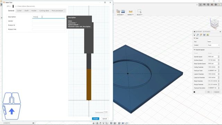
Task: Click the new design plus icon in top bar
Action: pos(200,5)
